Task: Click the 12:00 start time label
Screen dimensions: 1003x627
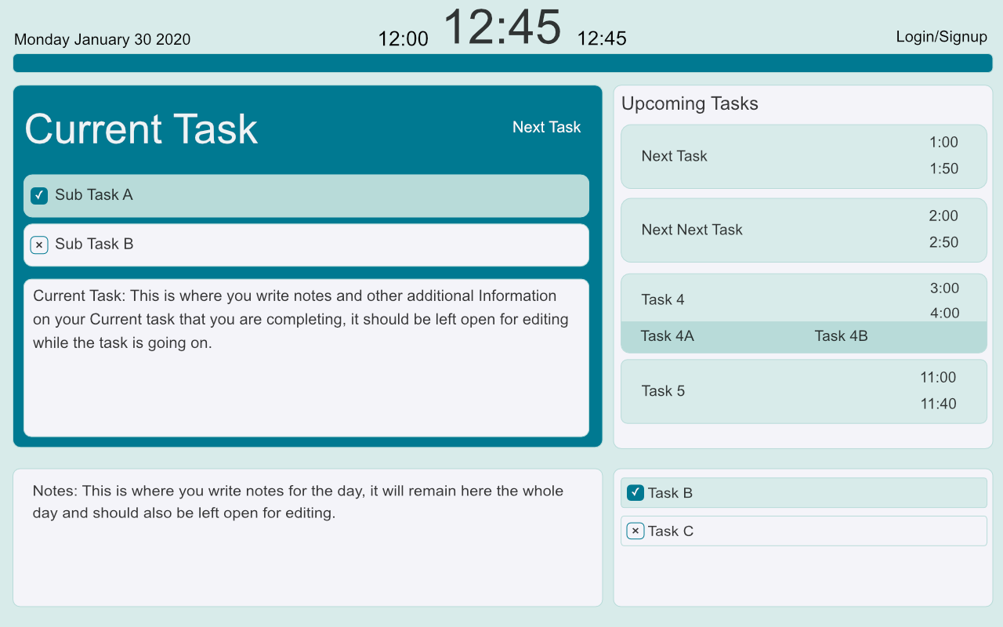Action: [403, 39]
